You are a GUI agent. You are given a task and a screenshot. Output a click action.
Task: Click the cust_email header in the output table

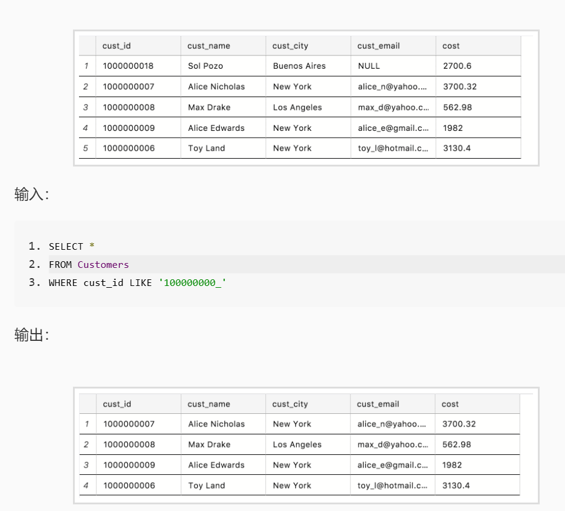393,404
